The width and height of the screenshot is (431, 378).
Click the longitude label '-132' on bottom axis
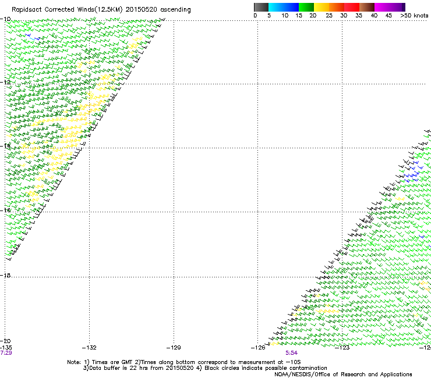[89, 348]
